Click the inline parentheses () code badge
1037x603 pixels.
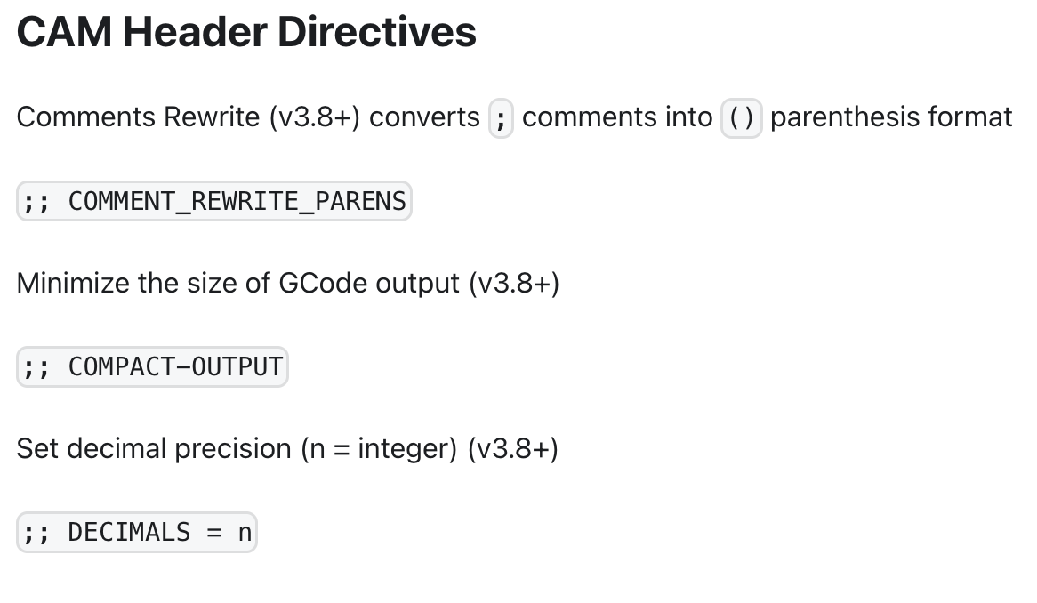pos(742,118)
